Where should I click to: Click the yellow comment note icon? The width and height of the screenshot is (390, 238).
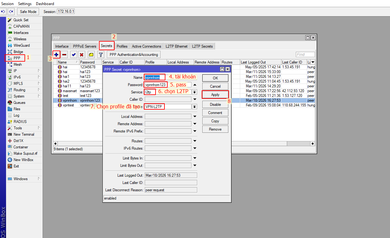[x=91, y=55]
